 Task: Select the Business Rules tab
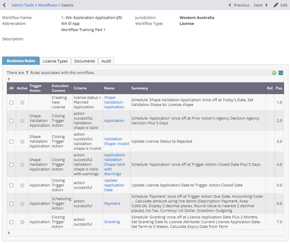point(21,61)
